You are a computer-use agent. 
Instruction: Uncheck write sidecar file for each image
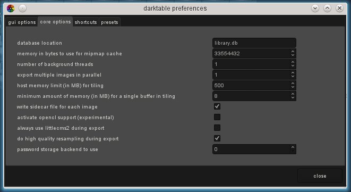217,106
